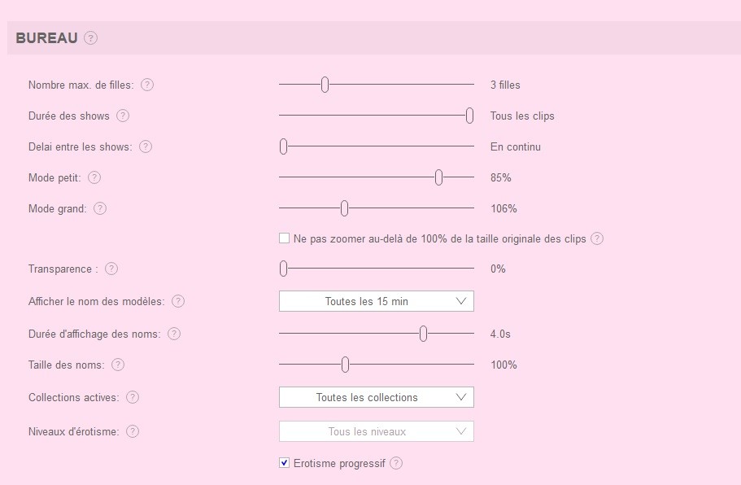Open help for Nombre max. de filles

pyautogui.click(x=147, y=85)
